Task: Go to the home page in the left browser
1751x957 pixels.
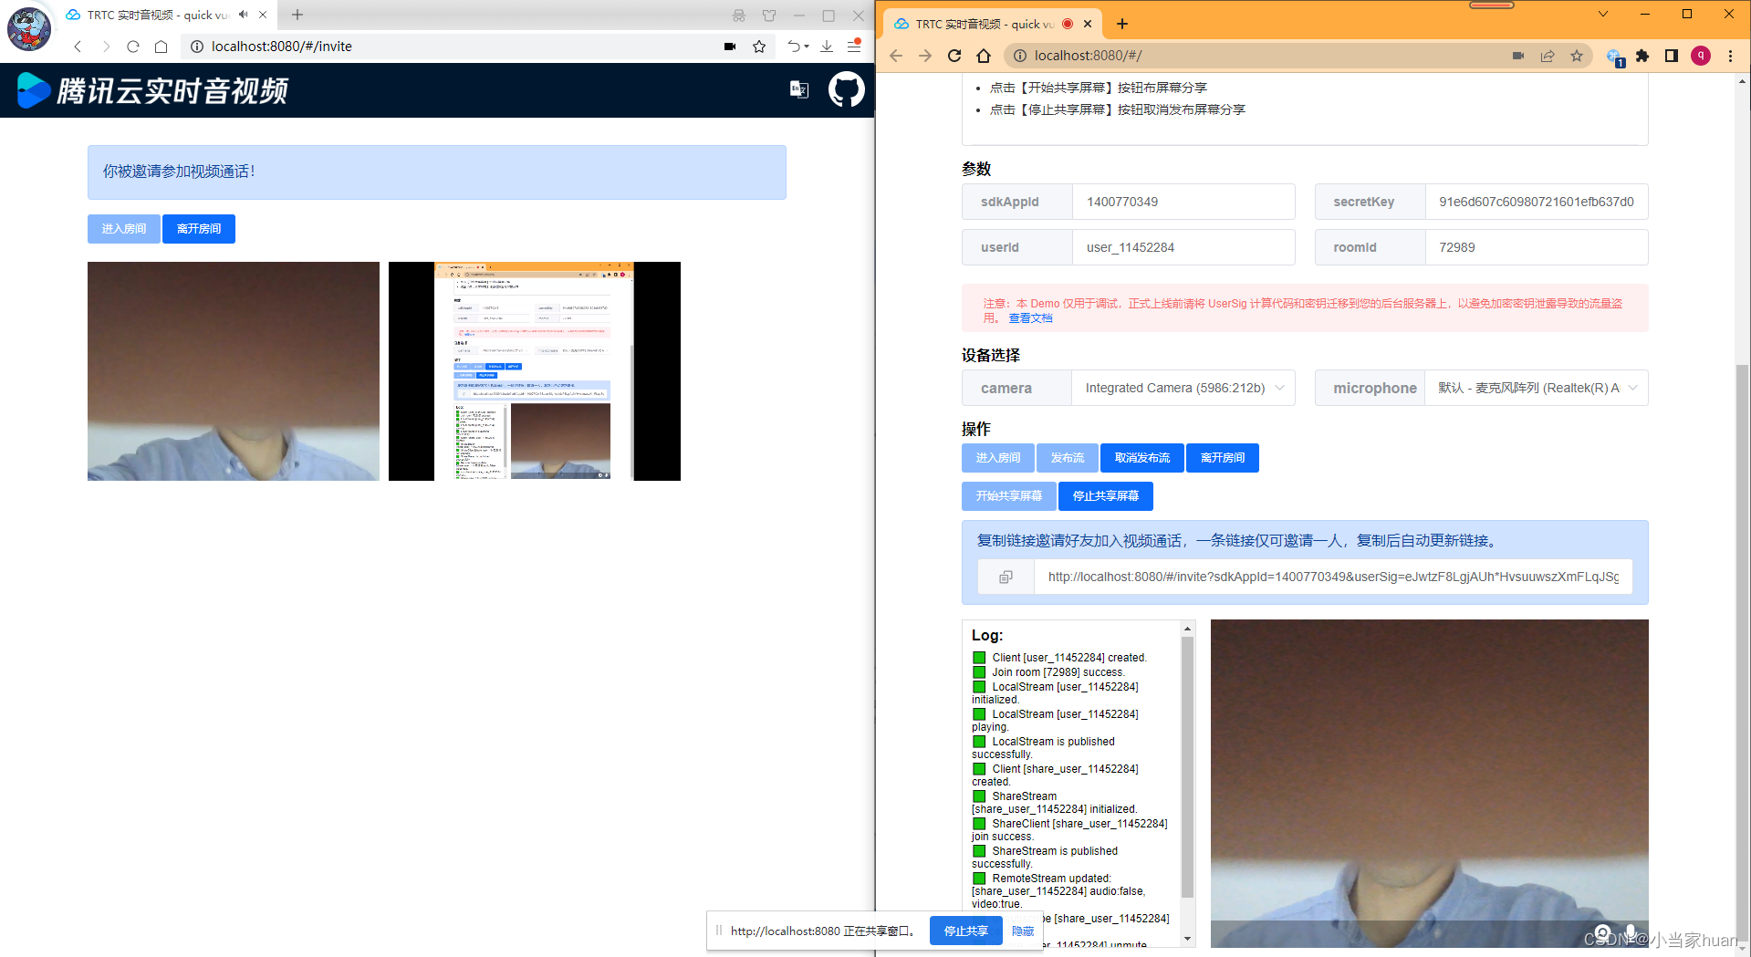Action: tap(162, 47)
